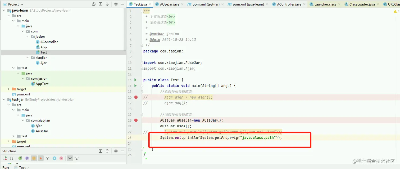Expand the target folder under java-learn
This screenshot has height=169, width=400.
9,89
